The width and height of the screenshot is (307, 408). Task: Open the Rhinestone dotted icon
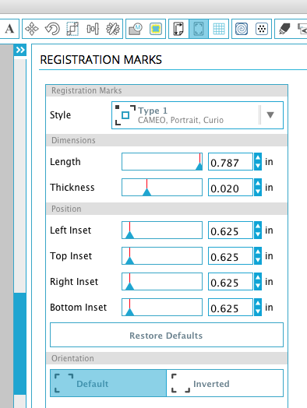click(x=262, y=29)
